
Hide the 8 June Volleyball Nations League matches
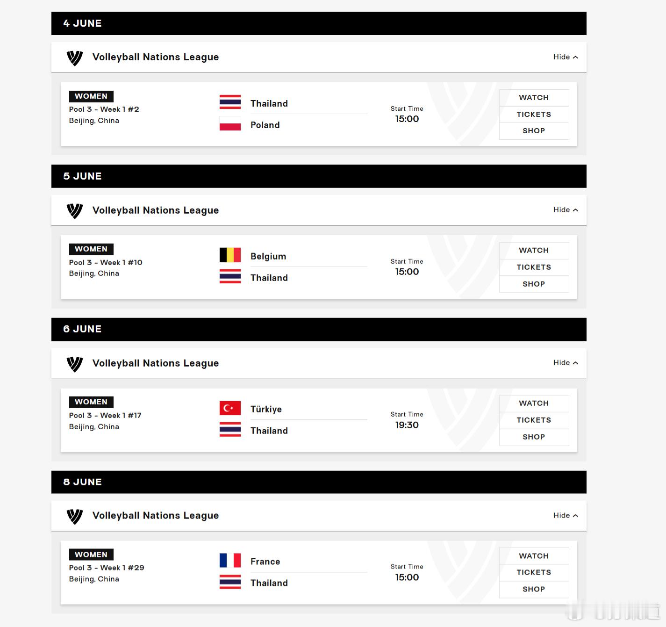tap(566, 515)
